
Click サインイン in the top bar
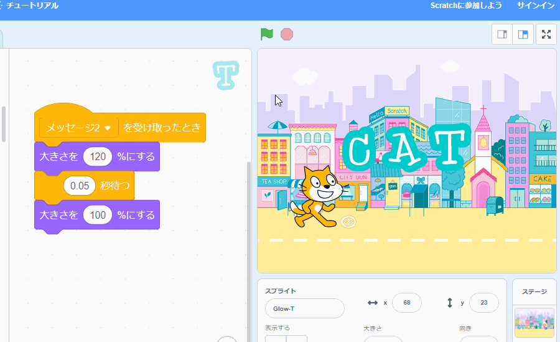pos(536,6)
